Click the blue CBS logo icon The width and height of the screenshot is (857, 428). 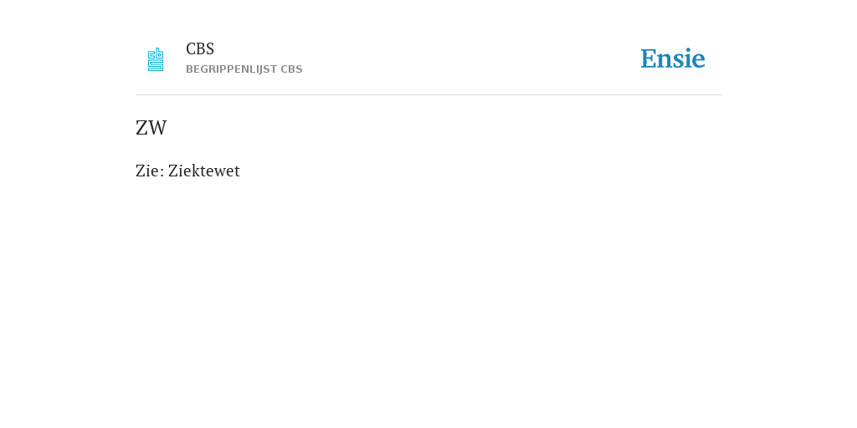coord(156,59)
